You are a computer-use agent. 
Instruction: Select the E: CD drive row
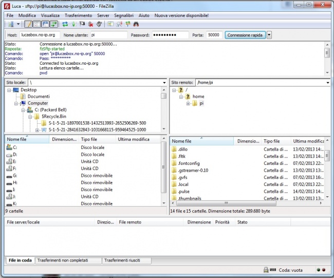pos(83,161)
